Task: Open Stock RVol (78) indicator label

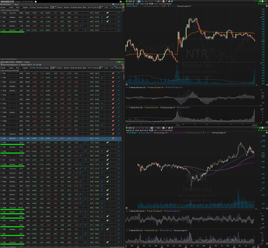Action: tap(184, 107)
